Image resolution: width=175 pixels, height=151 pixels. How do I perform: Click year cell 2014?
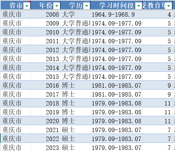[x=45, y=67]
